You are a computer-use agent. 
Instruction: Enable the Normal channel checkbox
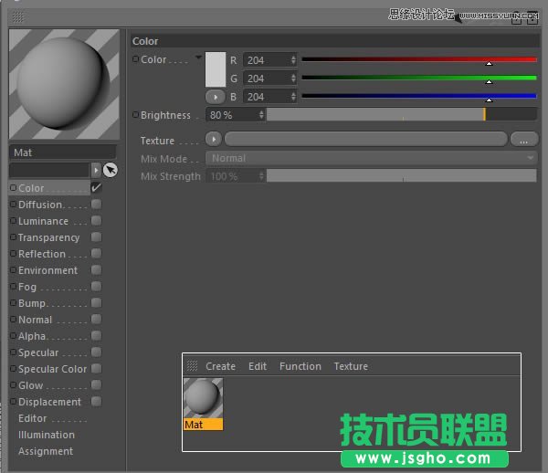point(96,319)
